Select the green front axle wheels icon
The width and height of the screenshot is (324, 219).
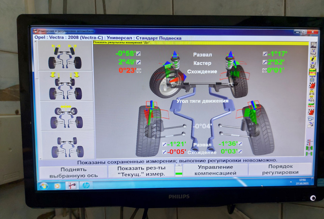click(309, 148)
